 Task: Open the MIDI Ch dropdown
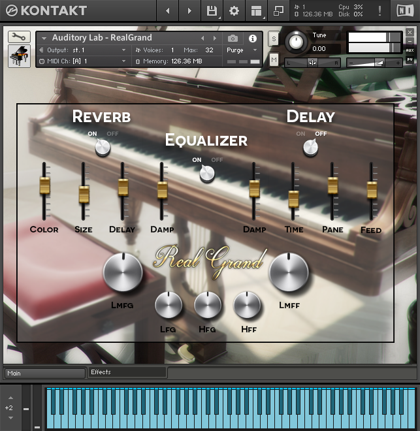click(x=84, y=61)
